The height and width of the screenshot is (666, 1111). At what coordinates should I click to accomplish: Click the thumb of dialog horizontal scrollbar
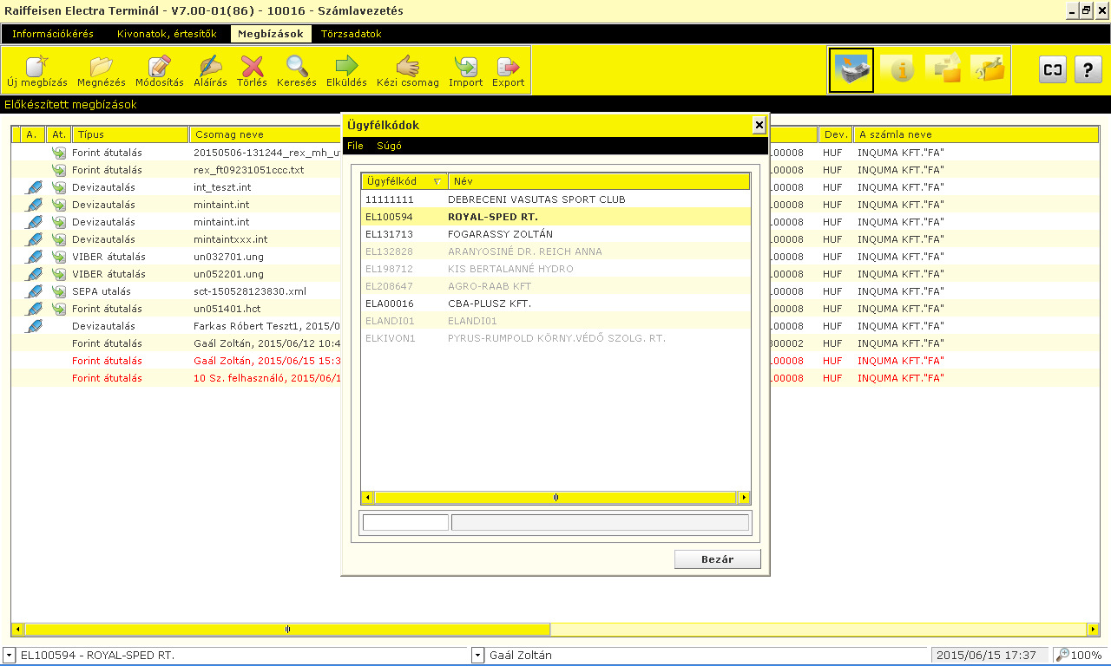(555, 498)
